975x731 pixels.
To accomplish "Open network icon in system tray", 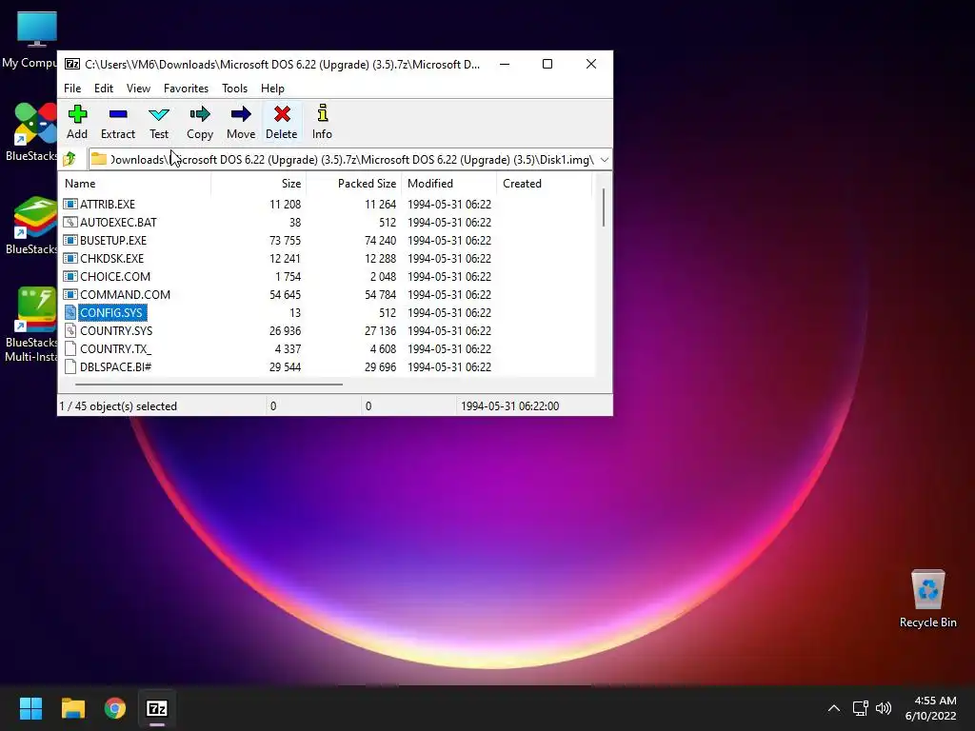I will pos(860,708).
